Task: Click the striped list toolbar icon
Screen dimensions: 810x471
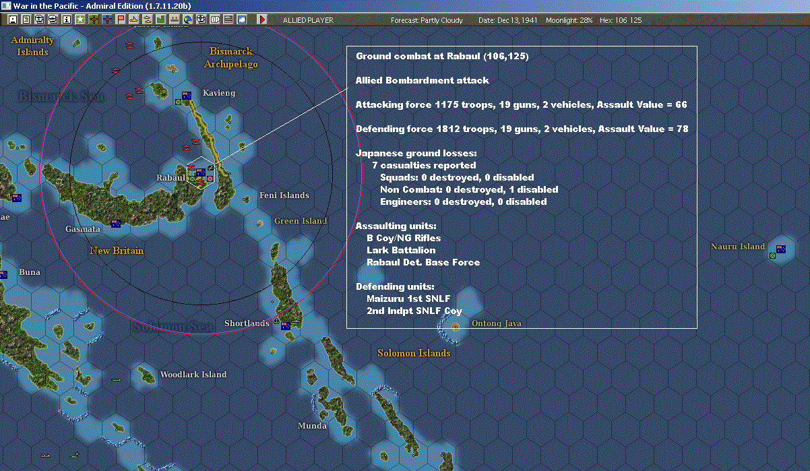Action: [x=229, y=20]
